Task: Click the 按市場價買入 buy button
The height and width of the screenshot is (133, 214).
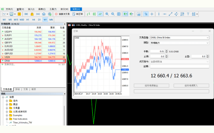Action: [x=191, y=86]
